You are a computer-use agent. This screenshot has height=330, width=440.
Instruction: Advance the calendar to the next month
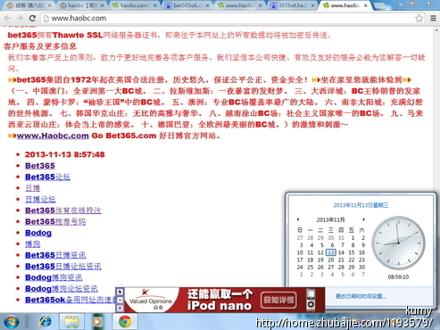363,219
